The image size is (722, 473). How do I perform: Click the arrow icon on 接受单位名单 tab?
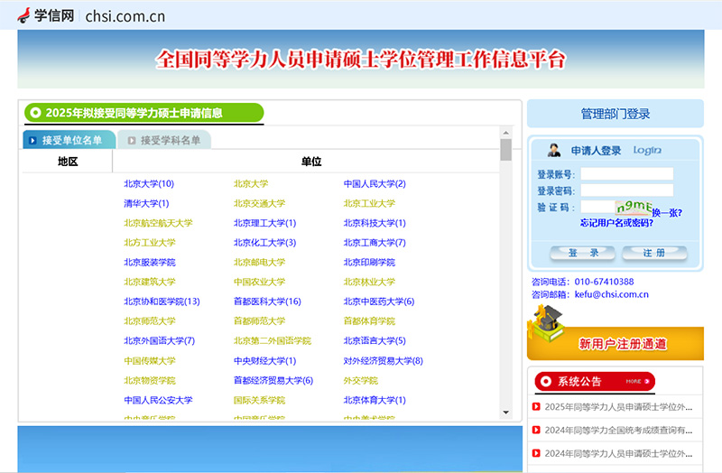(32, 141)
